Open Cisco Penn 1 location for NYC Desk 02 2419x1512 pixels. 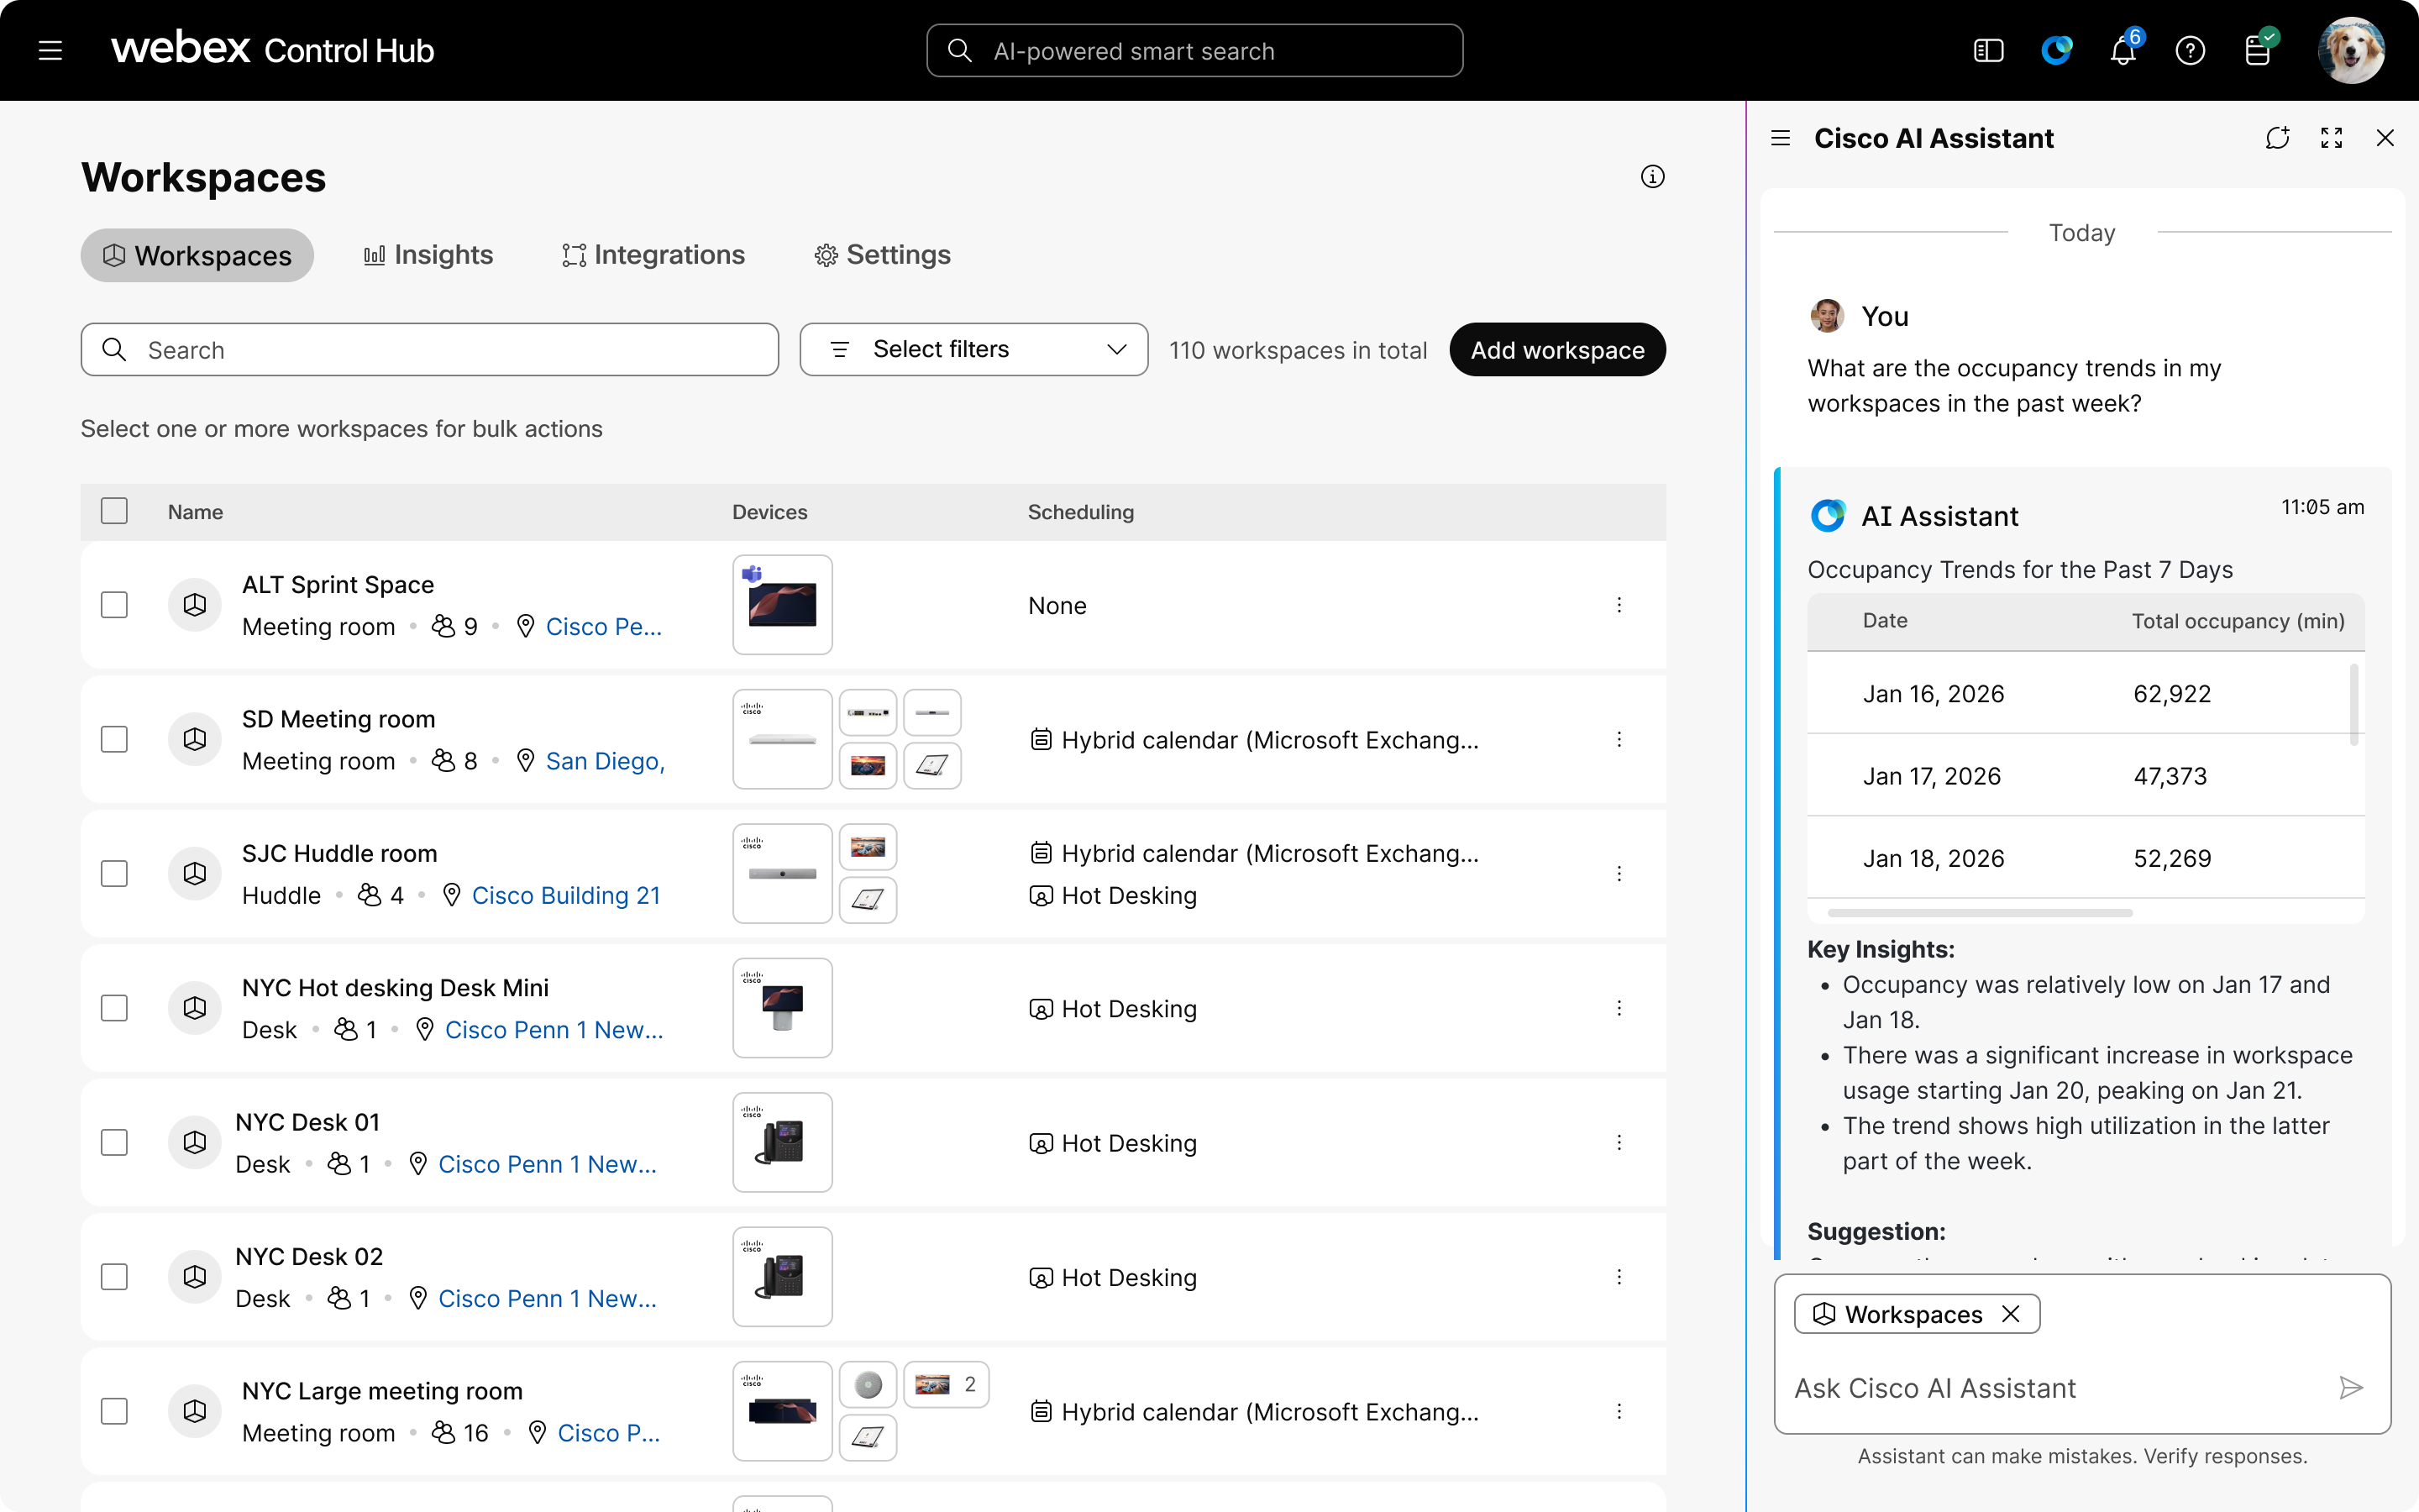[548, 1298]
